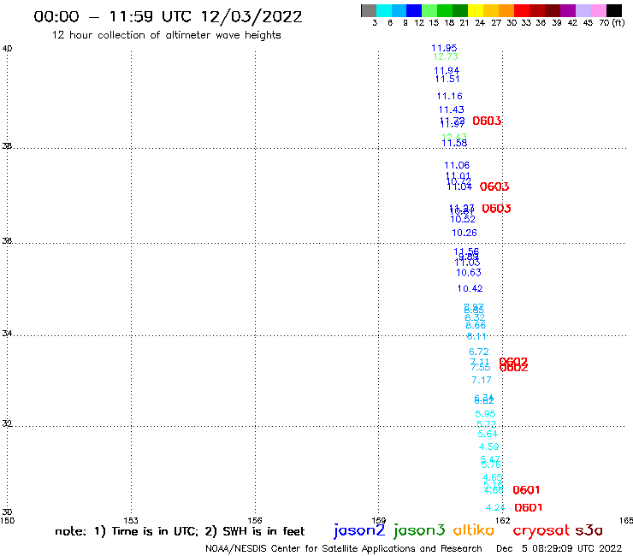Click the altimeter wave heights subtitle

click(166, 35)
